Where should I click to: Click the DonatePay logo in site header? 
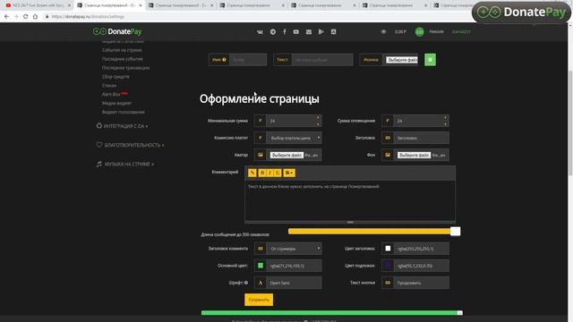pyautogui.click(x=117, y=32)
